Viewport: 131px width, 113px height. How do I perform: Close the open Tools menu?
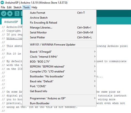click(27, 7)
